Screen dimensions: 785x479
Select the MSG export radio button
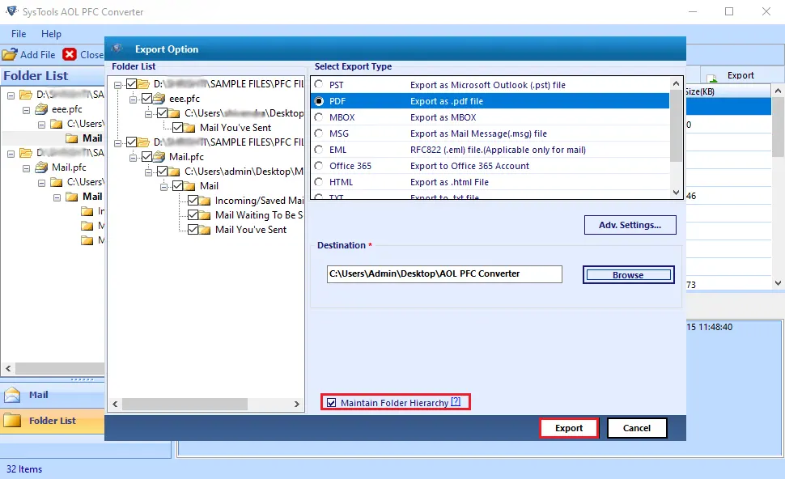tap(319, 134)
